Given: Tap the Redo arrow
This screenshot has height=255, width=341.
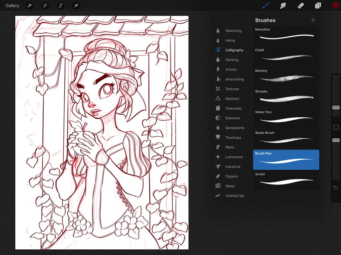Looking at the screenshot, I should point(336,198).
